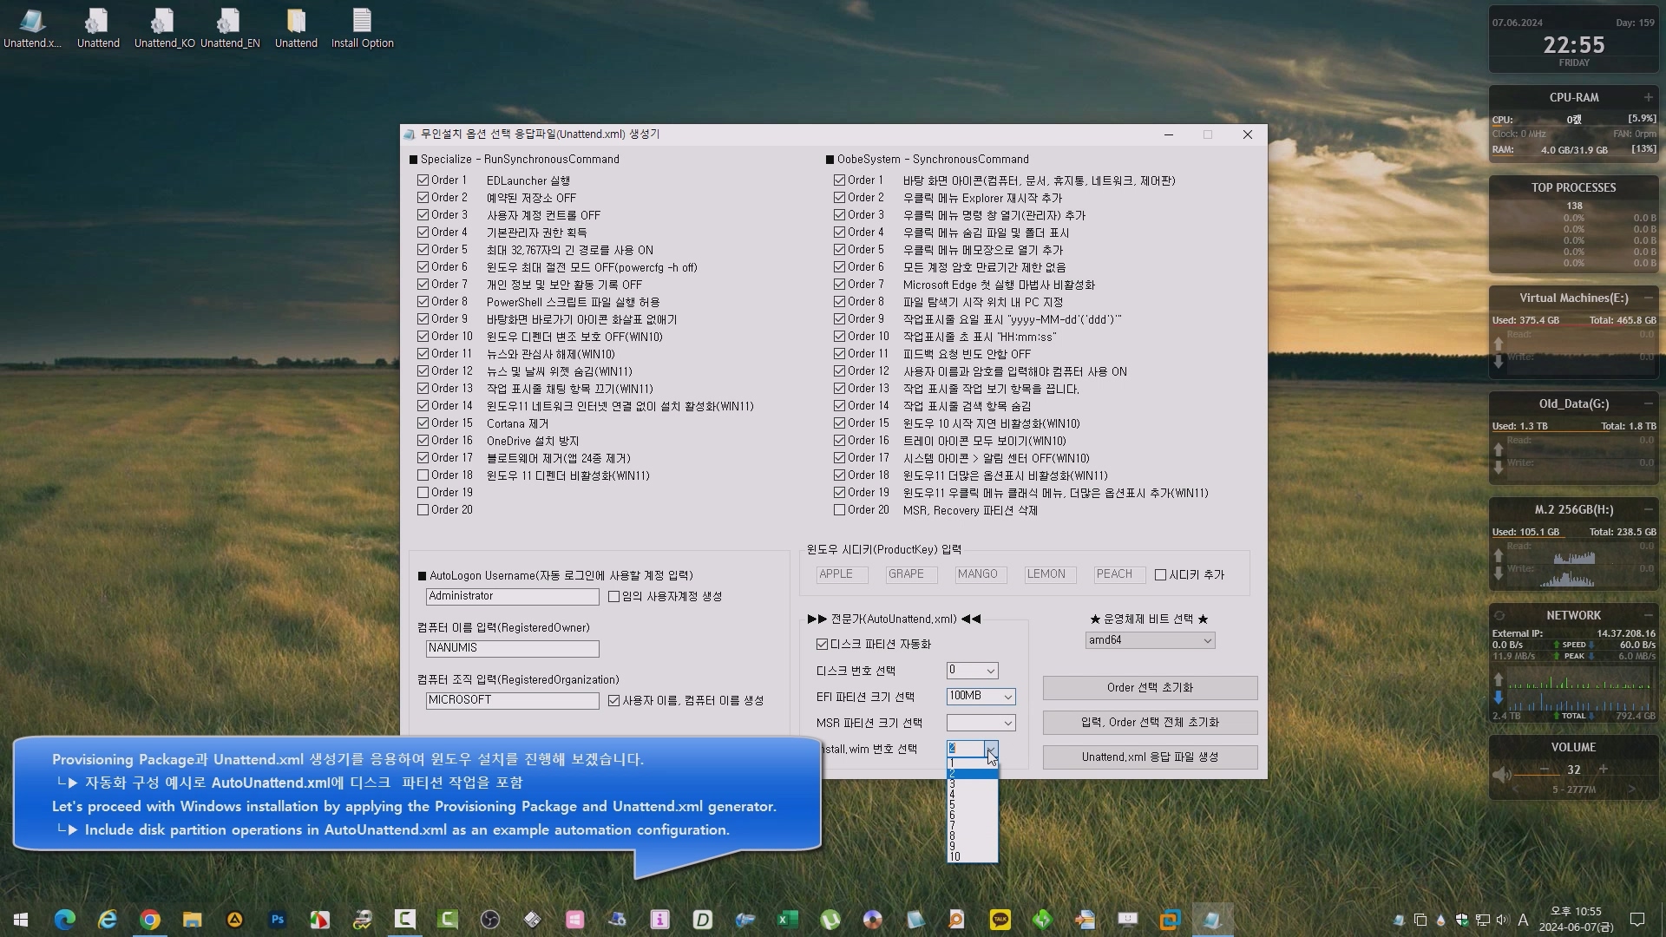Viewport: 1666px width, 937px height.
Task: Open the Windows Start menu
Action: (21, 920)
